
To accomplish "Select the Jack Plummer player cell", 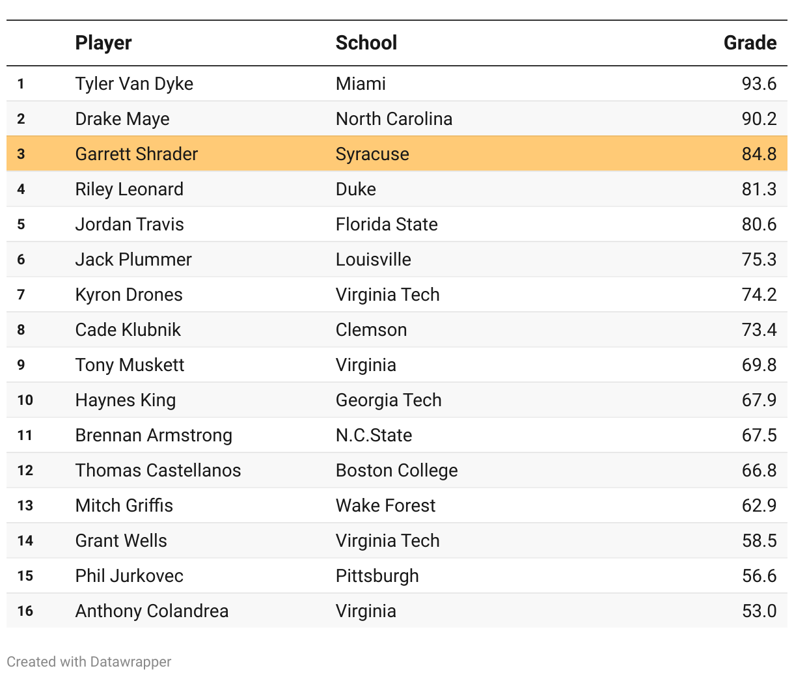I will point(133,260).
